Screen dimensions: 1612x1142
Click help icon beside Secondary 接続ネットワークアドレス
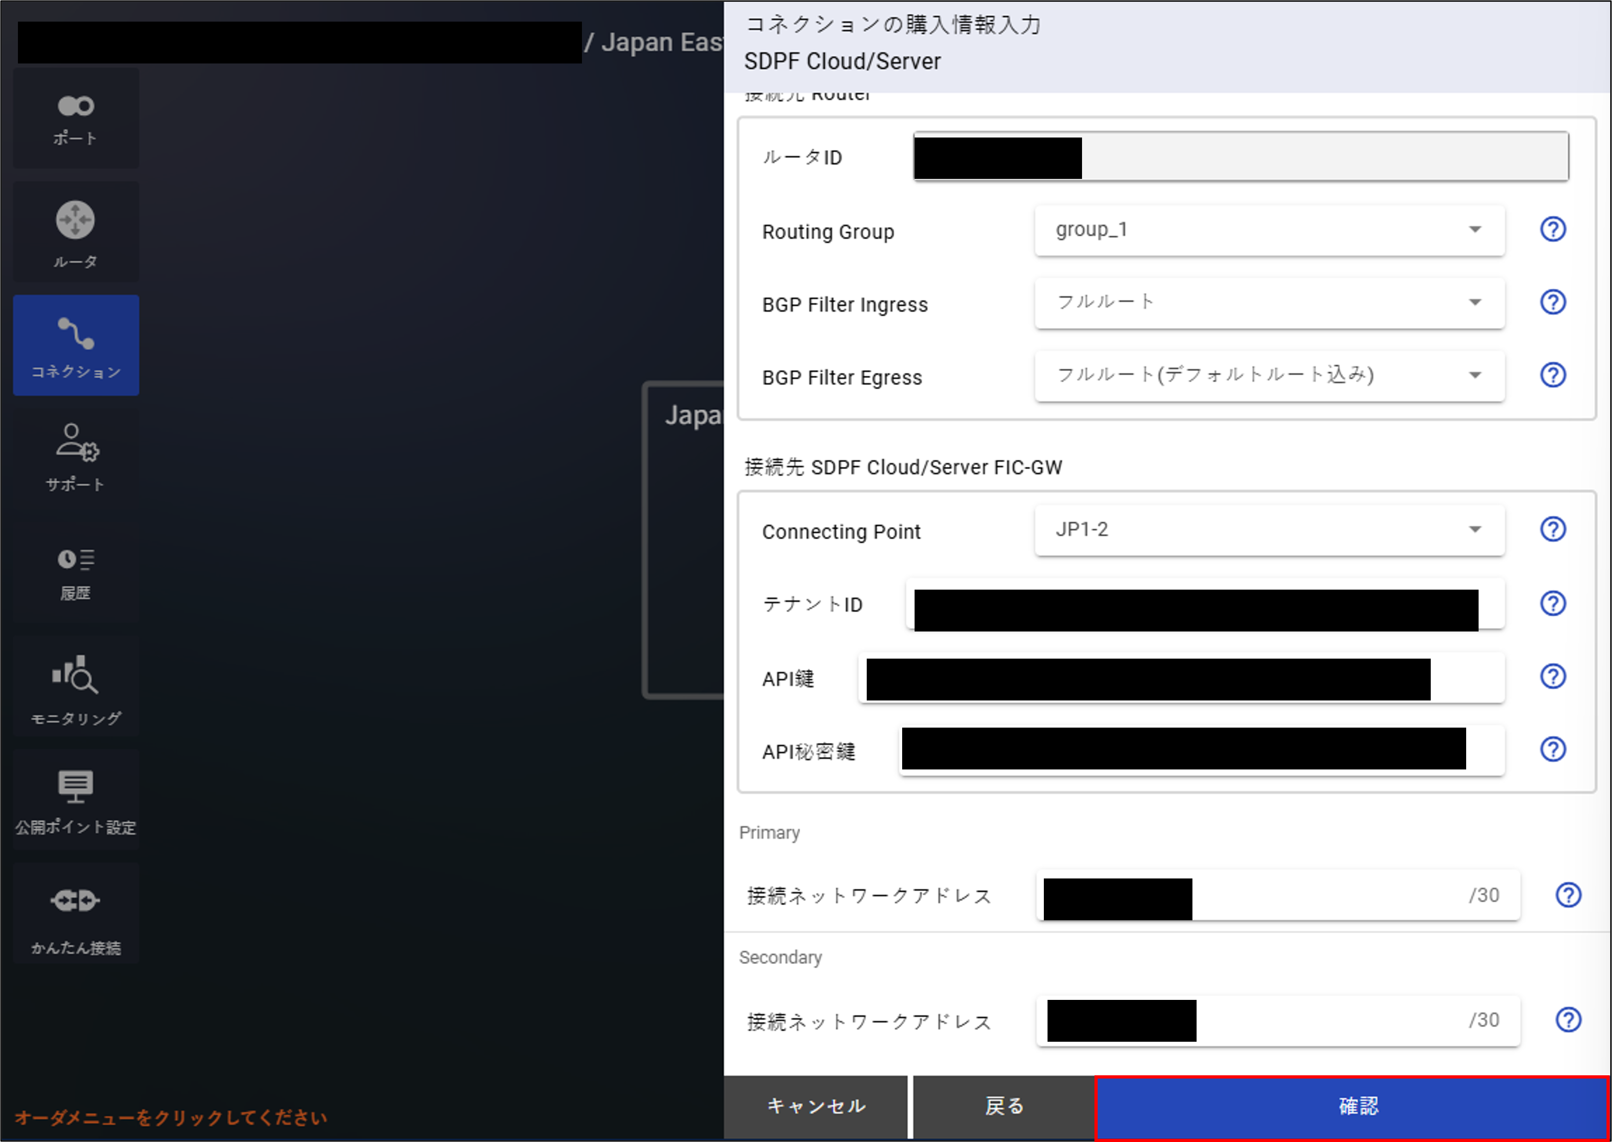[1568, 1020]
